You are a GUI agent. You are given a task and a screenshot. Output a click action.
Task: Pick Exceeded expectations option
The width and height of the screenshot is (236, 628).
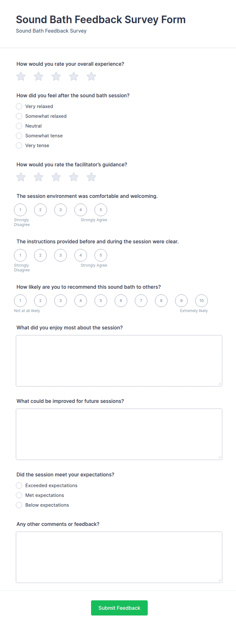click(x=19, y=486)
